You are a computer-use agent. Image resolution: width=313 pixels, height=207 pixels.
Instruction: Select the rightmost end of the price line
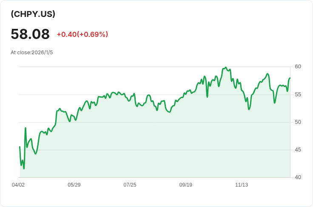tap(290, 78)
